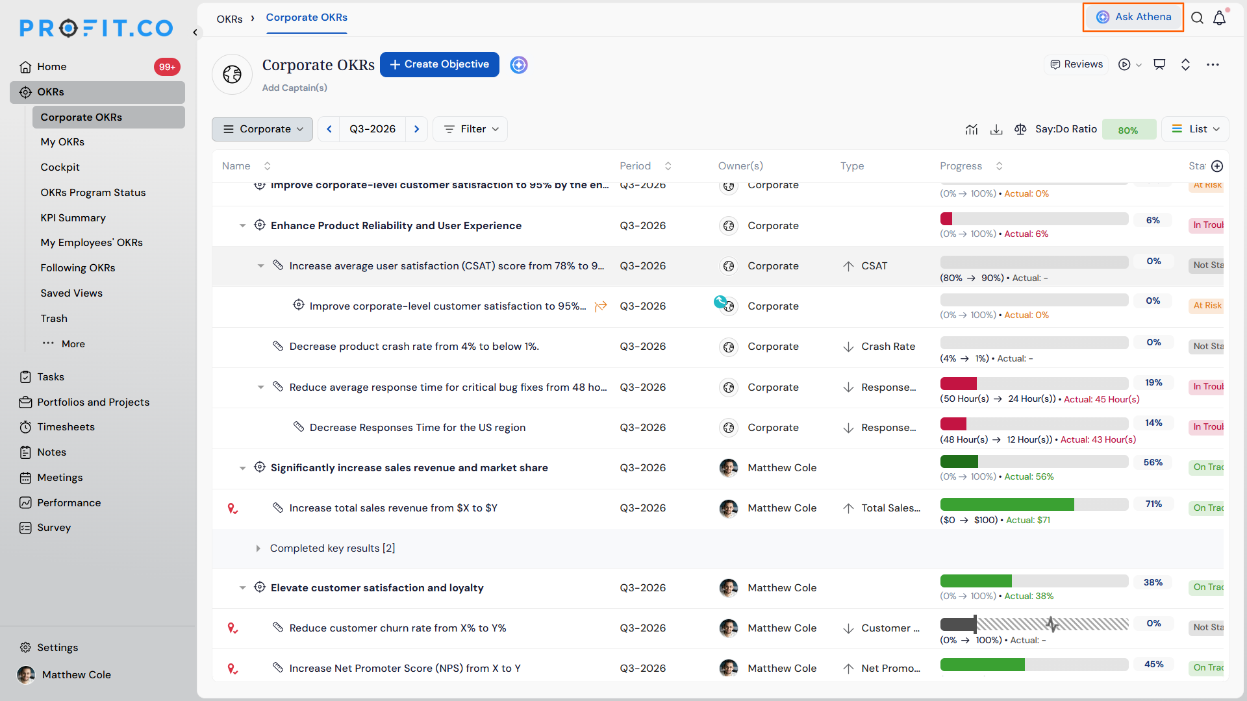Open the three-dots more options menu
1247x701 pixels.
pos(1213,64)
